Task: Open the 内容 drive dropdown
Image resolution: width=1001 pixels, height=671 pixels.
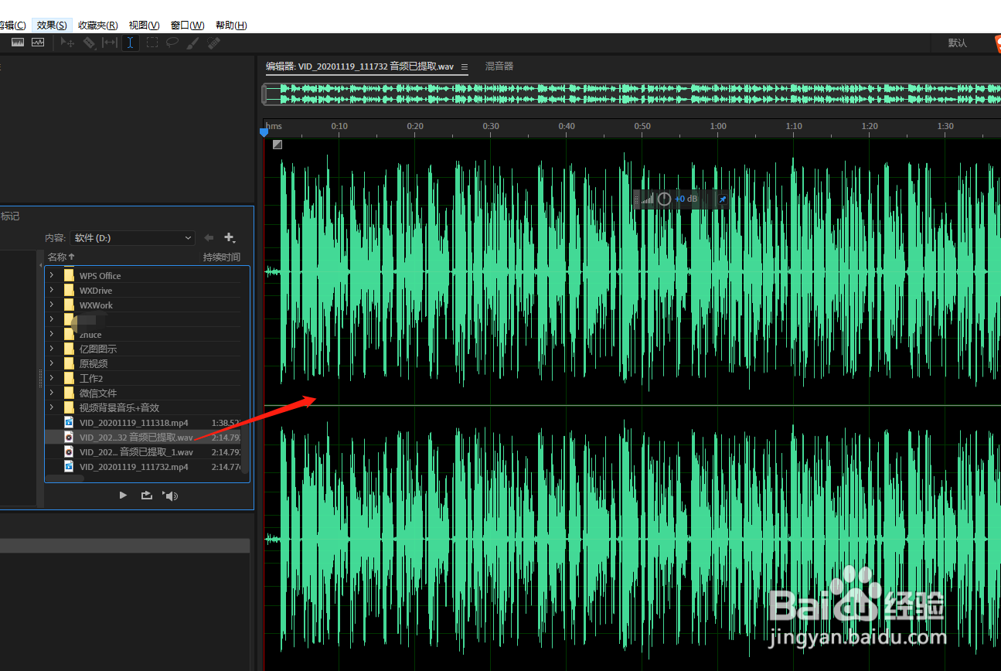Action: (132, 238)
